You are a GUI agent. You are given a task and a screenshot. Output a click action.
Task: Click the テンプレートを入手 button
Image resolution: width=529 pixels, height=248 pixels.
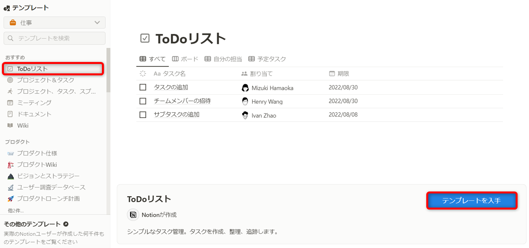pos(472,201)
